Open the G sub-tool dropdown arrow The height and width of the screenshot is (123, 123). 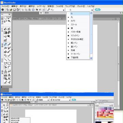[x=92, y=10]
